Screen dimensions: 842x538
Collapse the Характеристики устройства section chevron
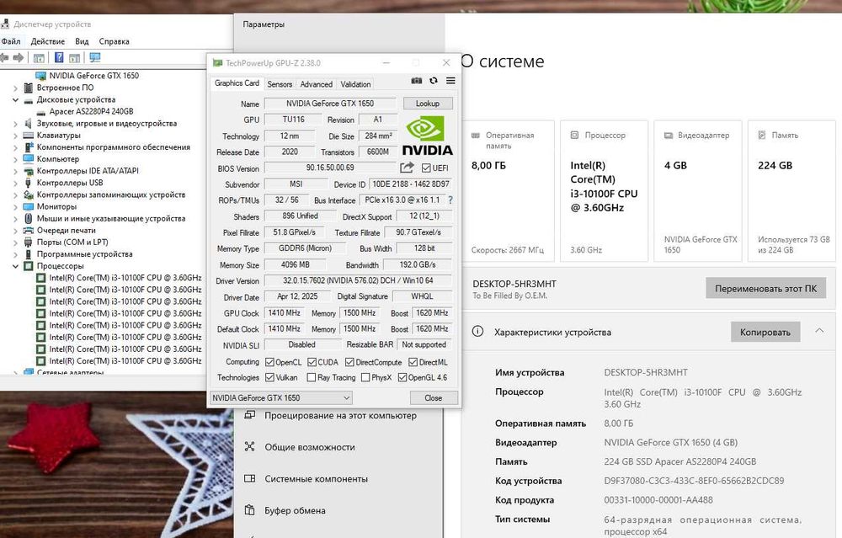pyautogui.click(x=819, y=331)
